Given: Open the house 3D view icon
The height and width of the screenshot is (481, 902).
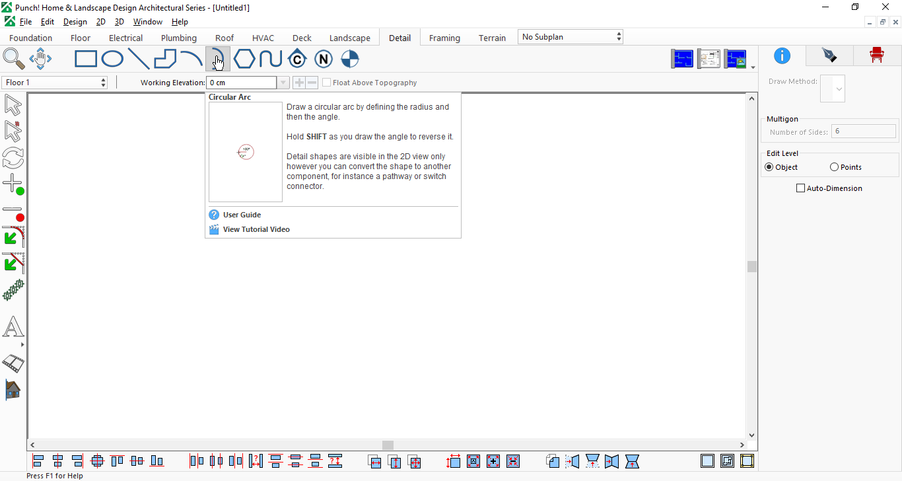Looking at the screenshot, I should (x=13, y=390).
